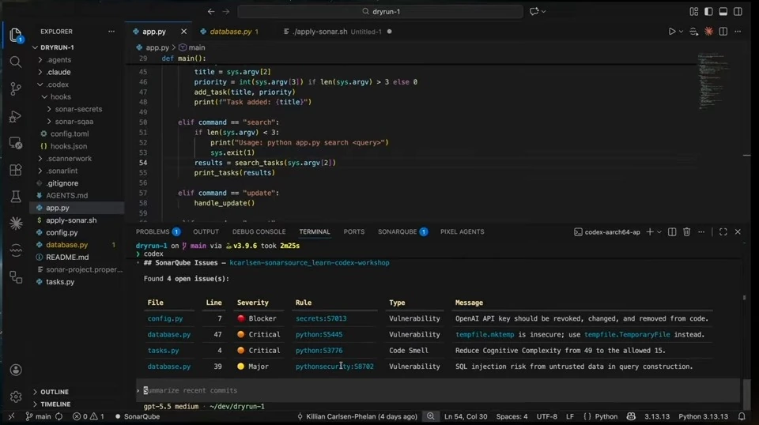759x425 pixels.
Task: Click the main branch in status bar
Action: point(38,416)
